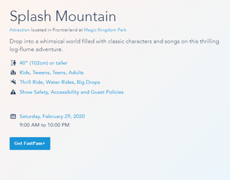Open the Thrill Ride category link
Screen dimensions: 230x180
click(32, 82)
